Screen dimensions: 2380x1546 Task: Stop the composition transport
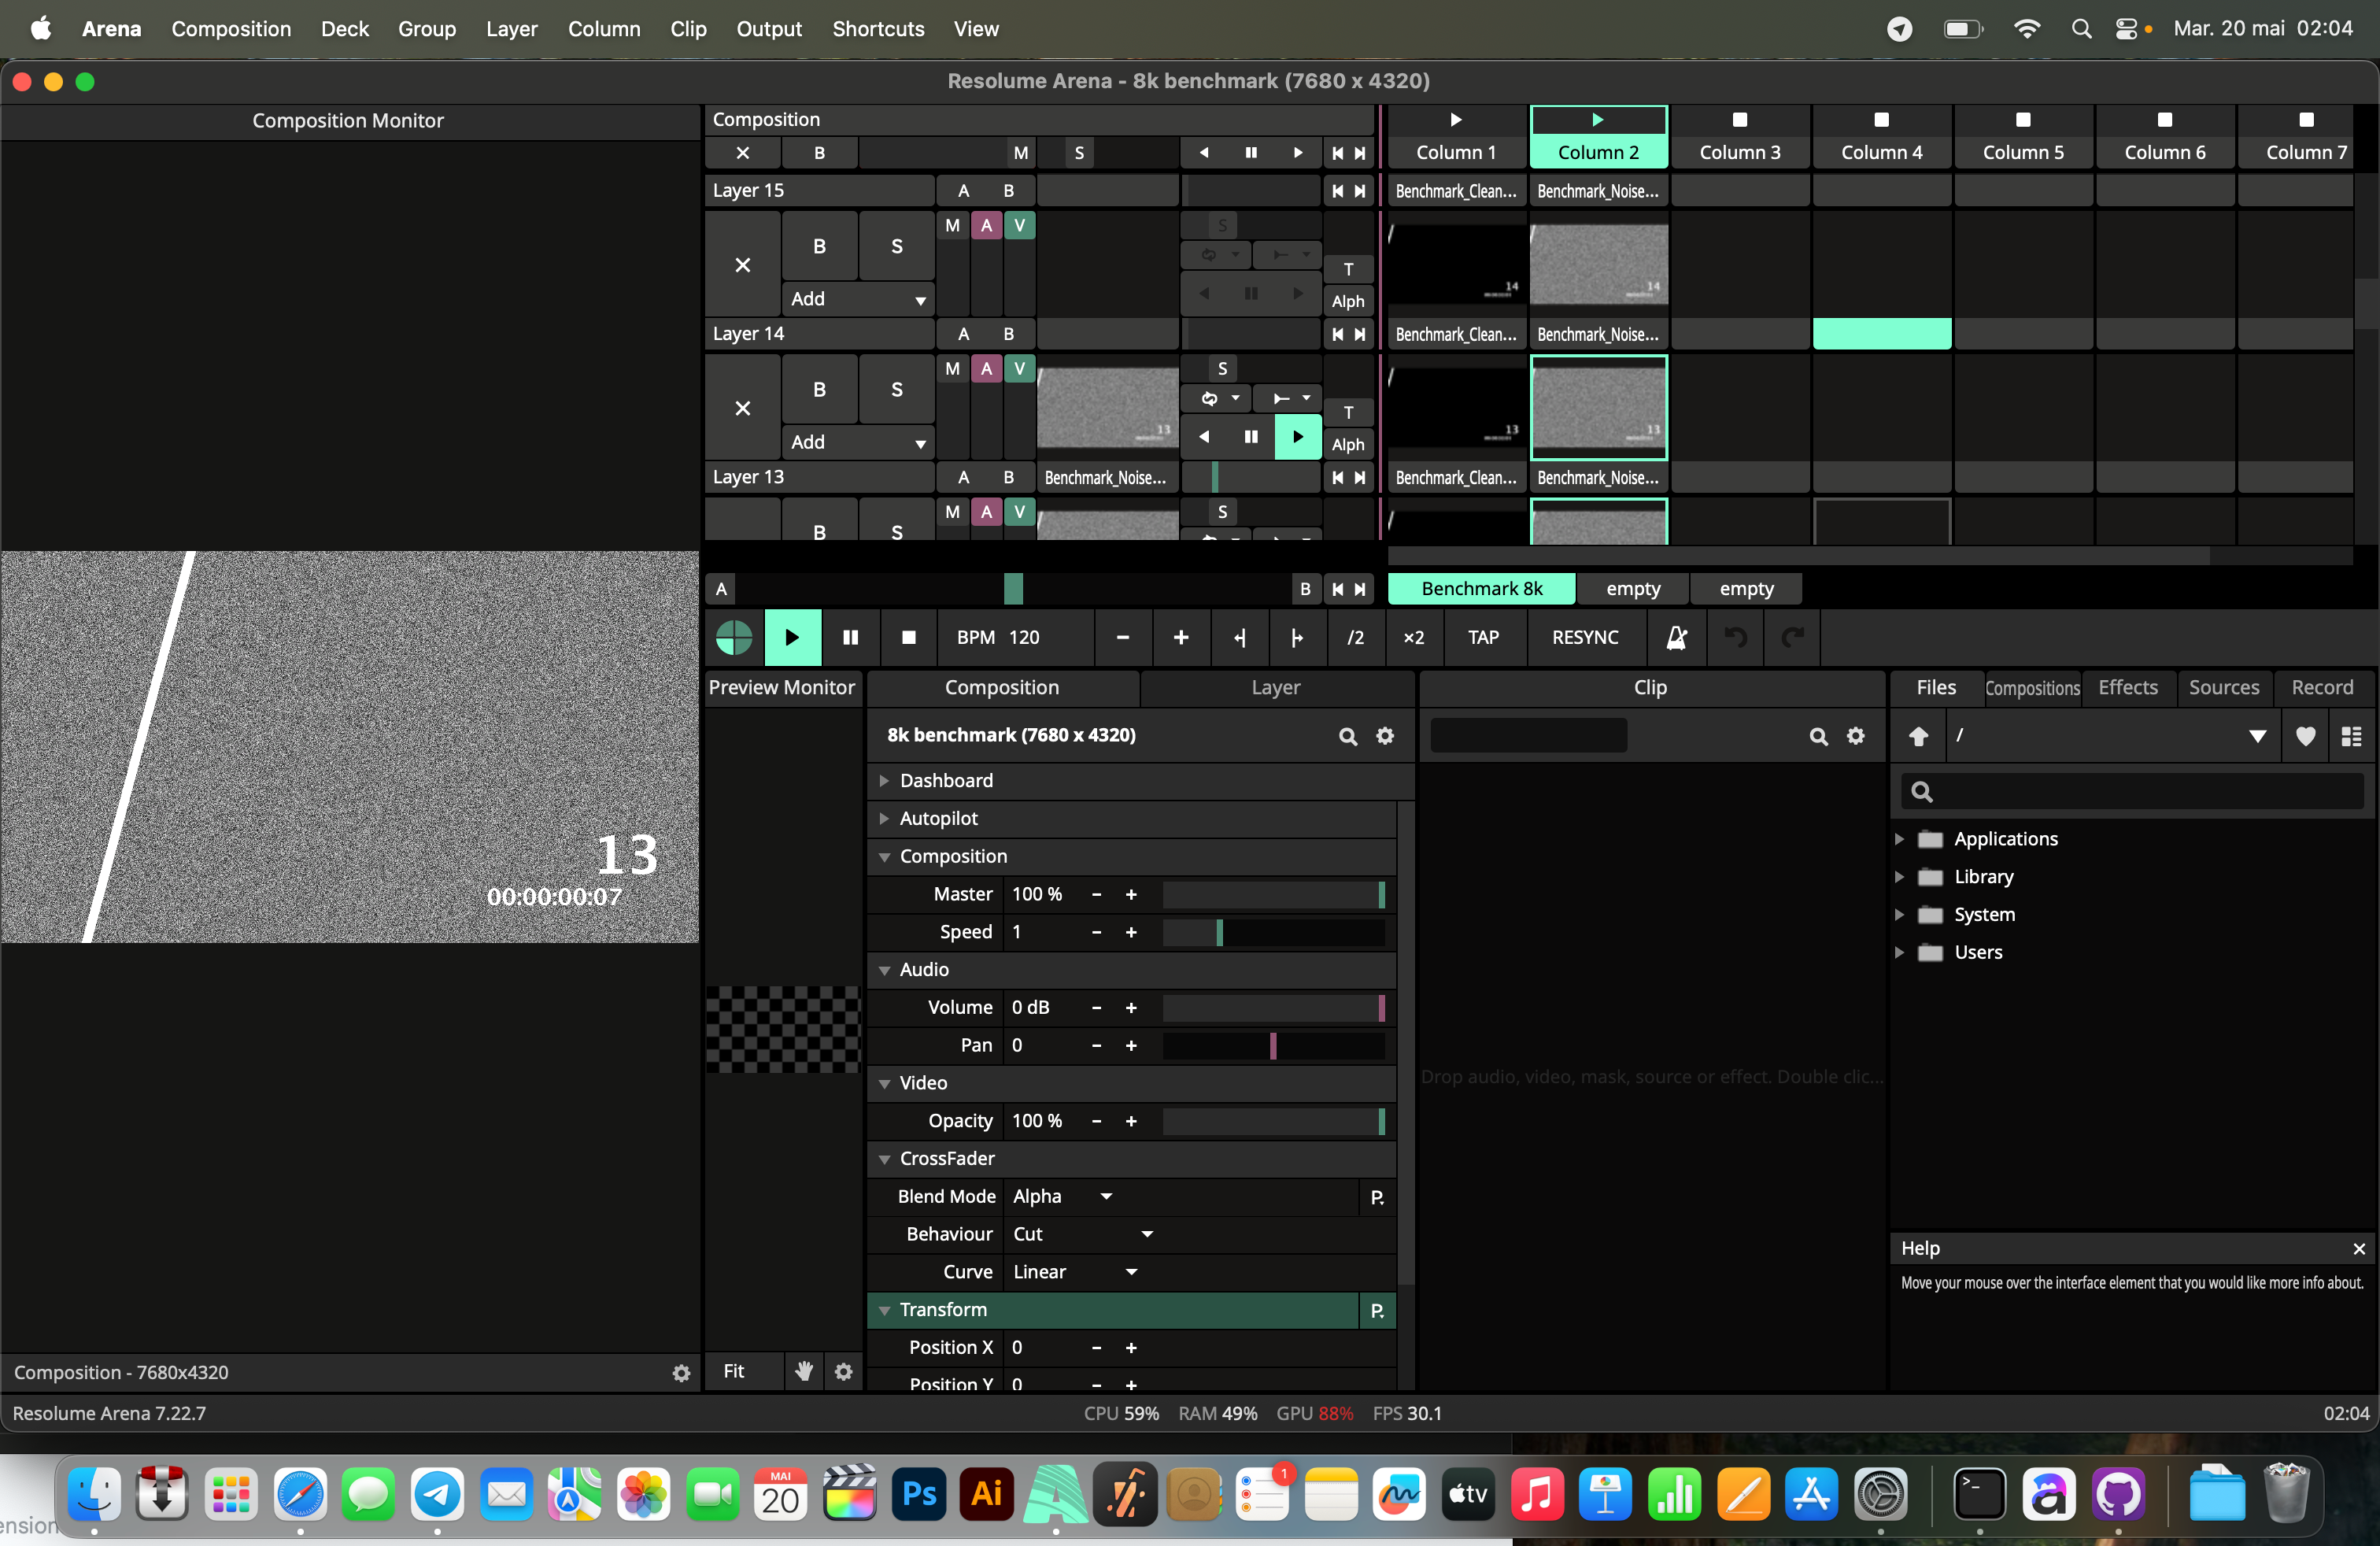point(908,638)
